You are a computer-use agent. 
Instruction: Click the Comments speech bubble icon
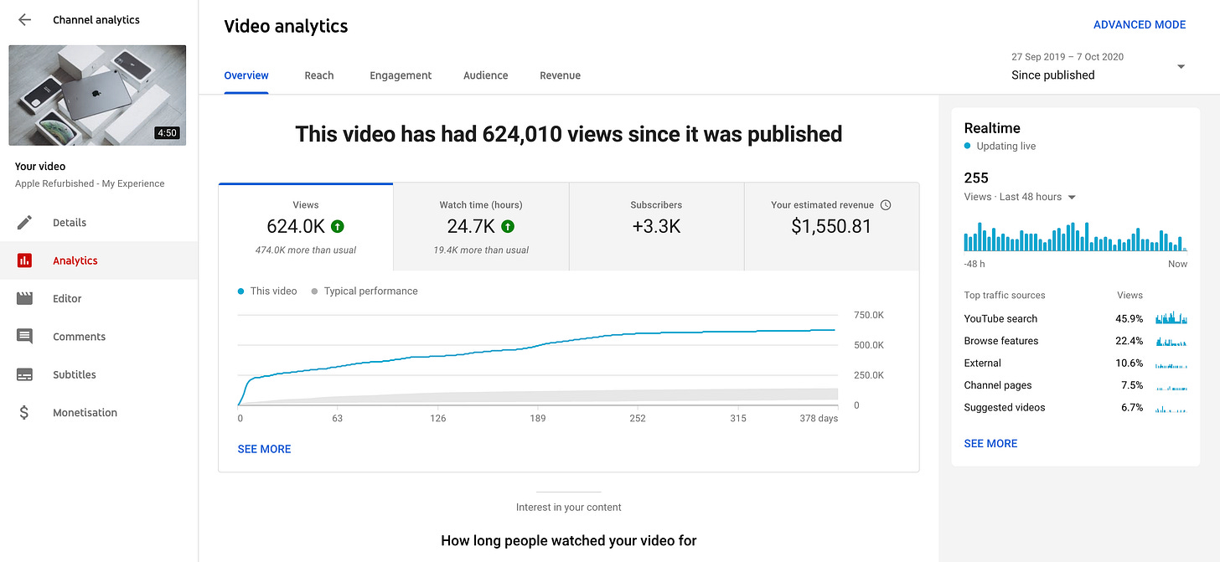tap(24, 337)
